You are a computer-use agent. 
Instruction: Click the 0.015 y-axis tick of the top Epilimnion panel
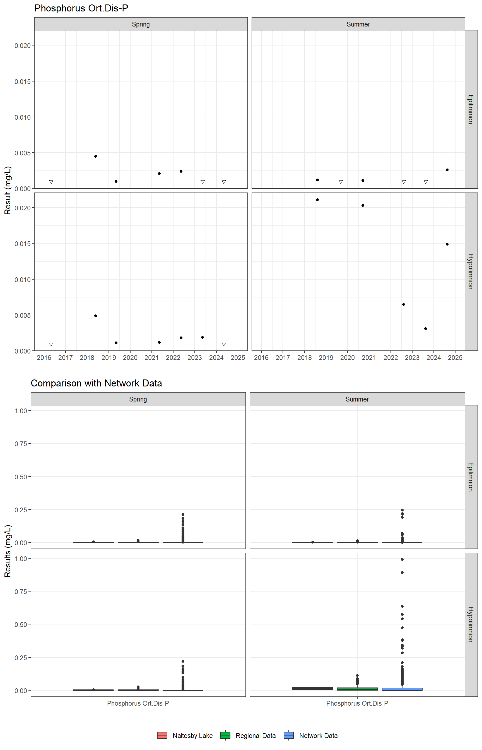23,81
